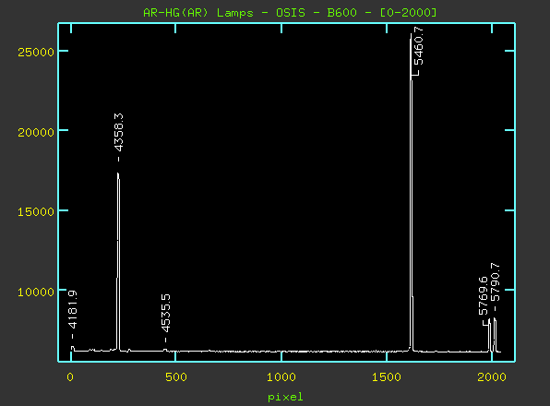Click the 4535.5 line annotation
This screenshot has height=406, width=550.
(165, 313)
